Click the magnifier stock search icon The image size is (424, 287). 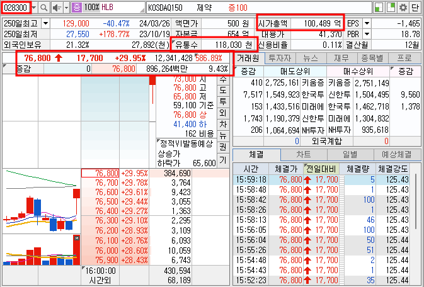(x=44, y=8)
